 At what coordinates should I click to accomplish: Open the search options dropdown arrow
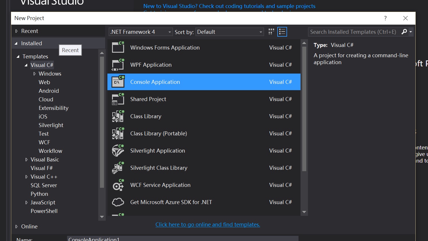tap(411, 32)
